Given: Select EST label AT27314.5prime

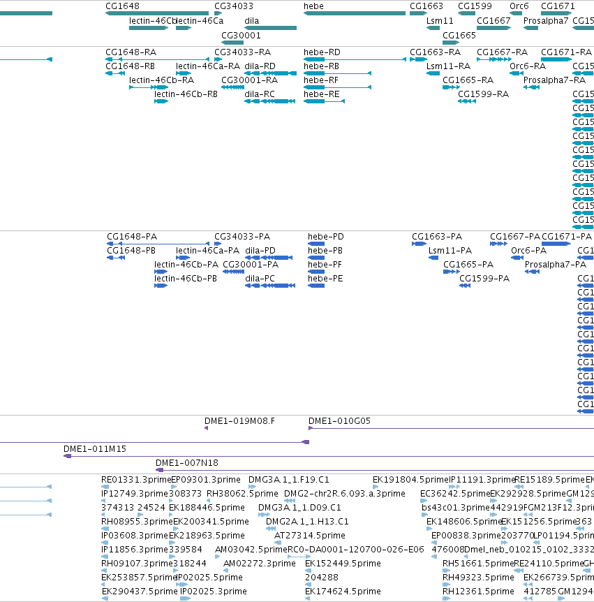Looking at the screenshot, I should tap(310, 536).
